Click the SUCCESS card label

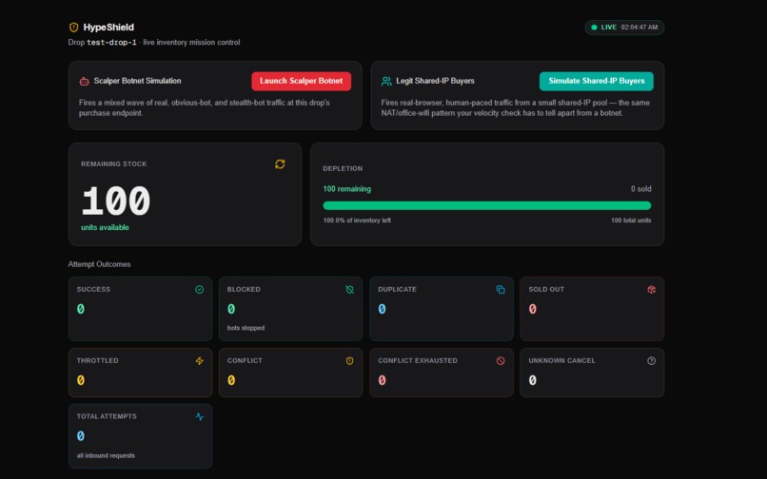(93, 290)
